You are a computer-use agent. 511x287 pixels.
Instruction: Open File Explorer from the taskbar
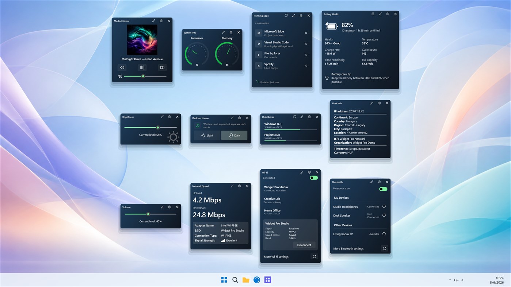pyautogui.click(x=246, y=280)
